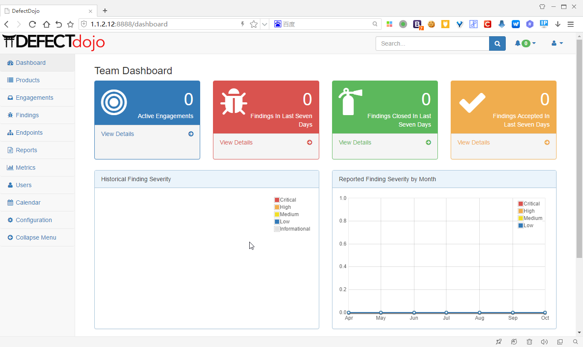
Task: Click the accepted findings checkmark icon
Action: pyautogui.click(x=472, y=102)
